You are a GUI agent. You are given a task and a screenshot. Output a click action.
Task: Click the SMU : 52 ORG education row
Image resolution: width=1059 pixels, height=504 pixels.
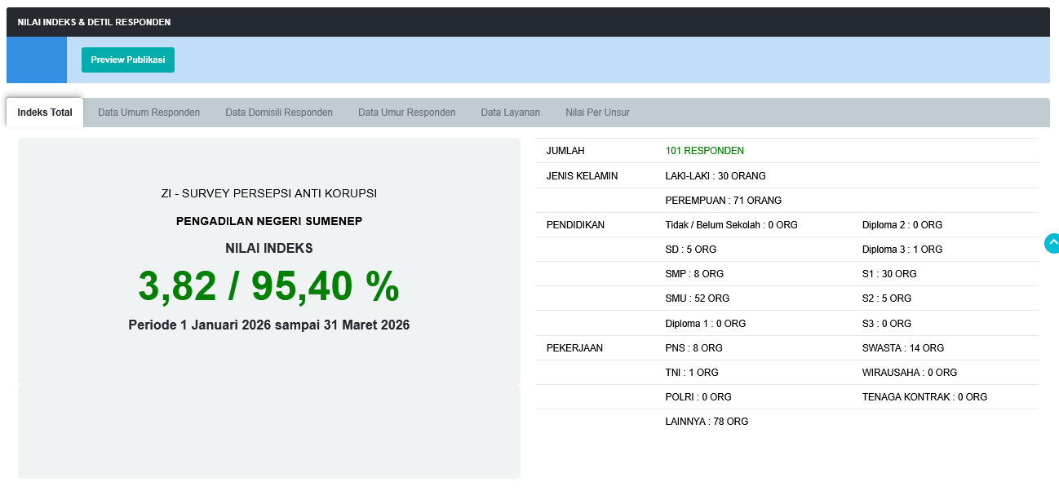[x=697, y=298]
